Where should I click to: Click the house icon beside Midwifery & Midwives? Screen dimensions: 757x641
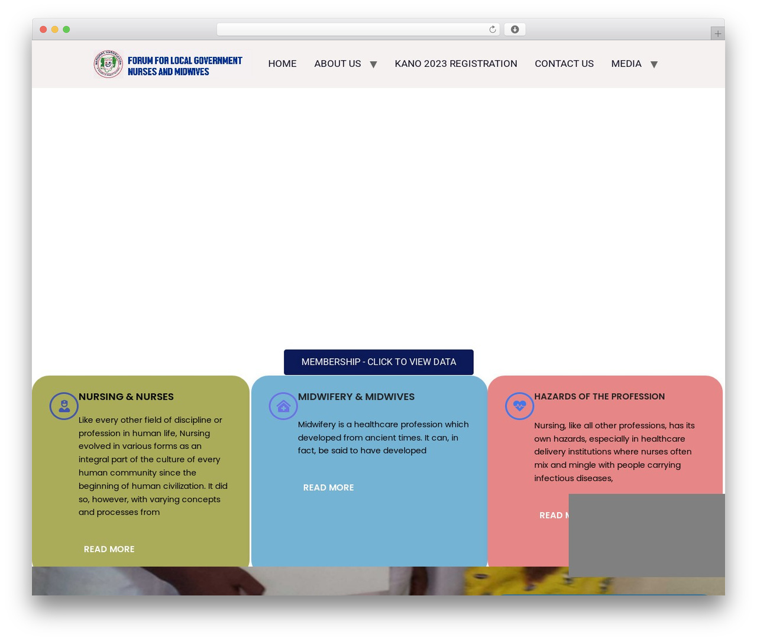point(283,406)
